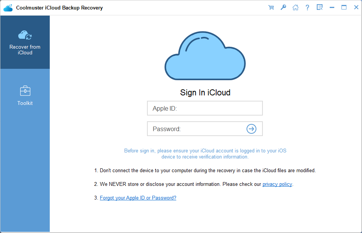Open the privacy policy link

(x=277, y=184)
